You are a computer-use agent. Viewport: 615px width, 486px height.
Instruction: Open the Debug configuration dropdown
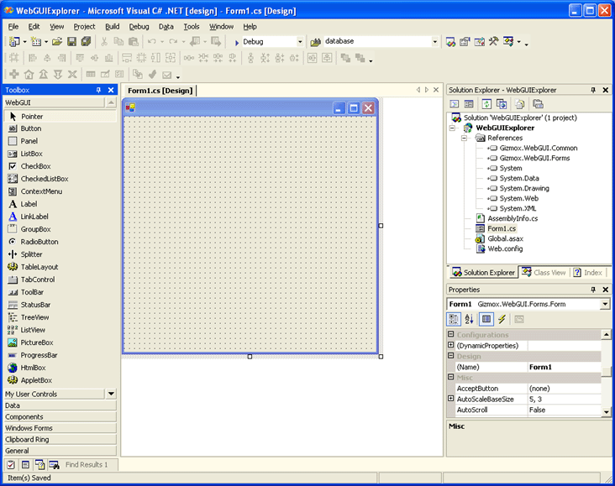[x=300, y=41]
